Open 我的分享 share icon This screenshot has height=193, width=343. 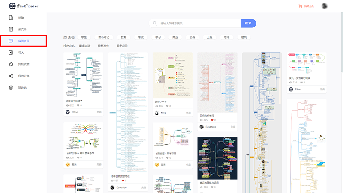coord(11,76)
